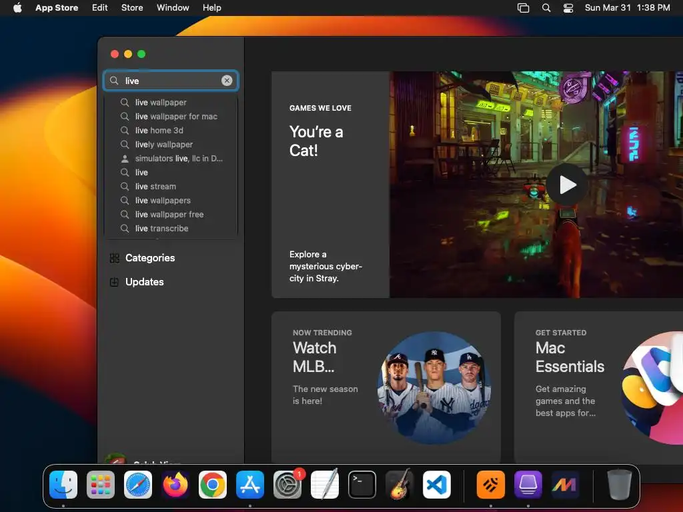Open the Window menu
Viewport: 683px width, 512px height.
pyautogui.click(x=173, y=8)
